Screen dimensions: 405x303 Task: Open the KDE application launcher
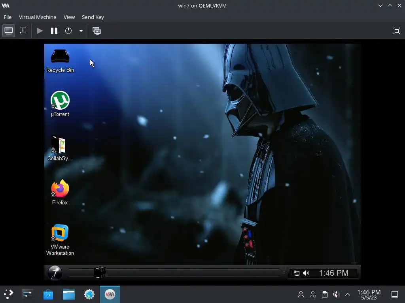pos(9,294)
